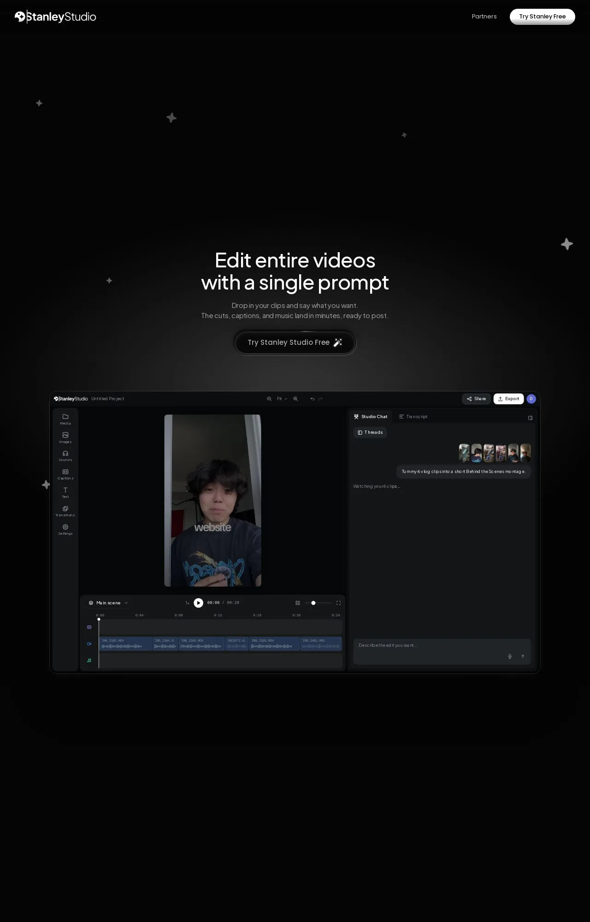Image resolution: width=590 pixels, height=922 pixels.
Task: Click the grid view icon above the timeline
Action: [x=298, y=603]
